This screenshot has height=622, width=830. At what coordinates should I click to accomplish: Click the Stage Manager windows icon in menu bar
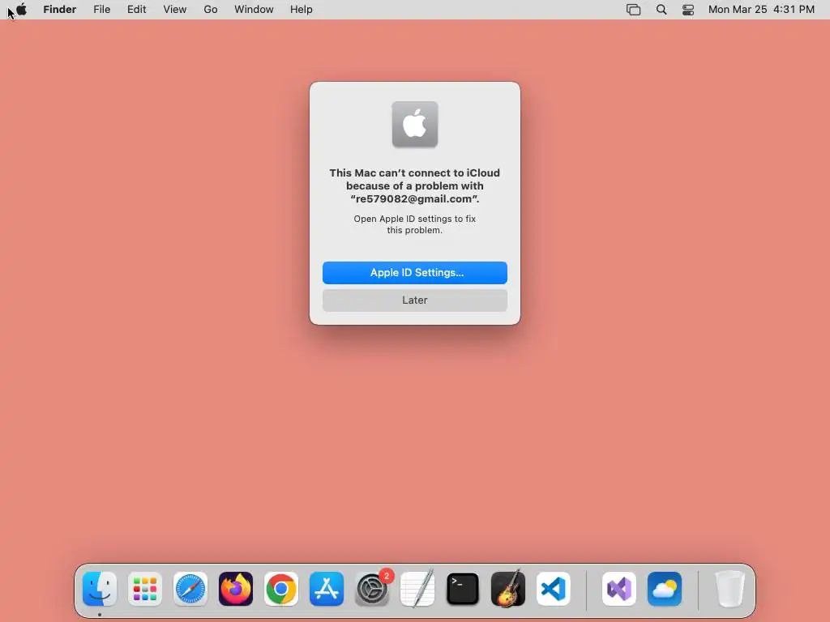coord(634,10)
